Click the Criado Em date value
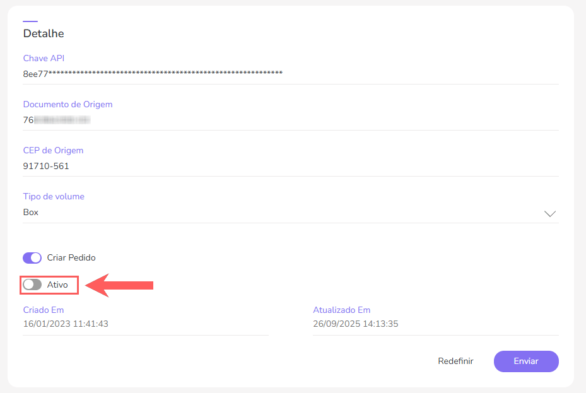 point(66,324)
